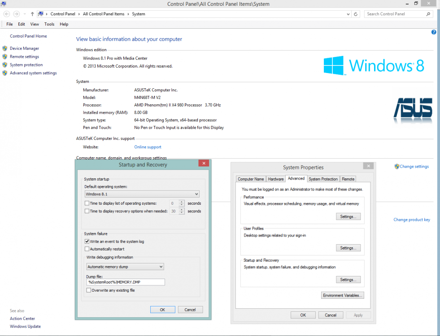Screen dimensions: 440x336
Task: Click the blue help question mark icon
Action: pos(433,32)
